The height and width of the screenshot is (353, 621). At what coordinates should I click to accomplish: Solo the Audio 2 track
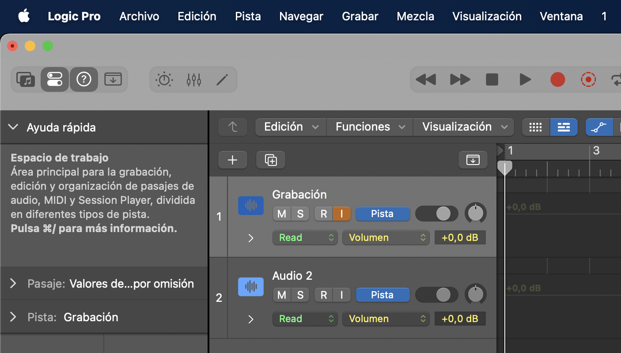pyautogui.click(x=300, y=295)
